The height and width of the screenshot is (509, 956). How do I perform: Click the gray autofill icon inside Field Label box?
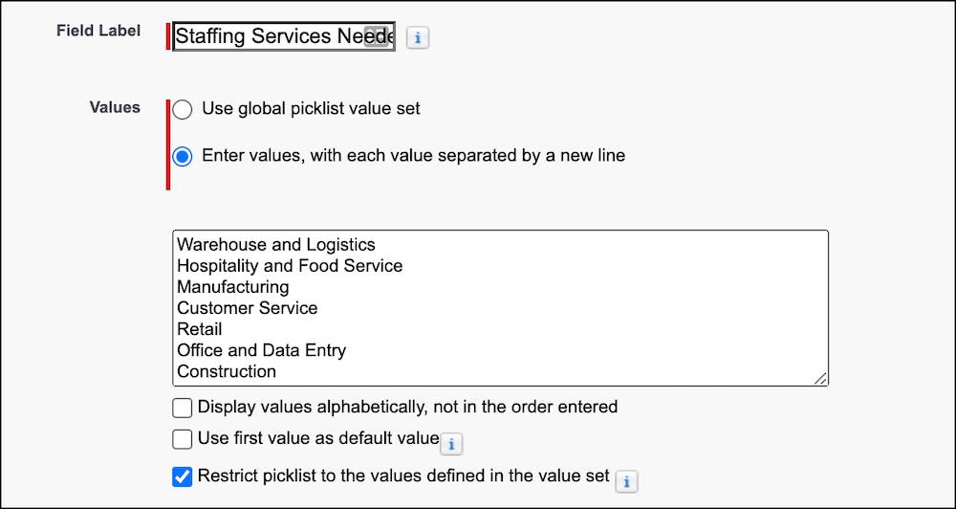coord(377,37)
